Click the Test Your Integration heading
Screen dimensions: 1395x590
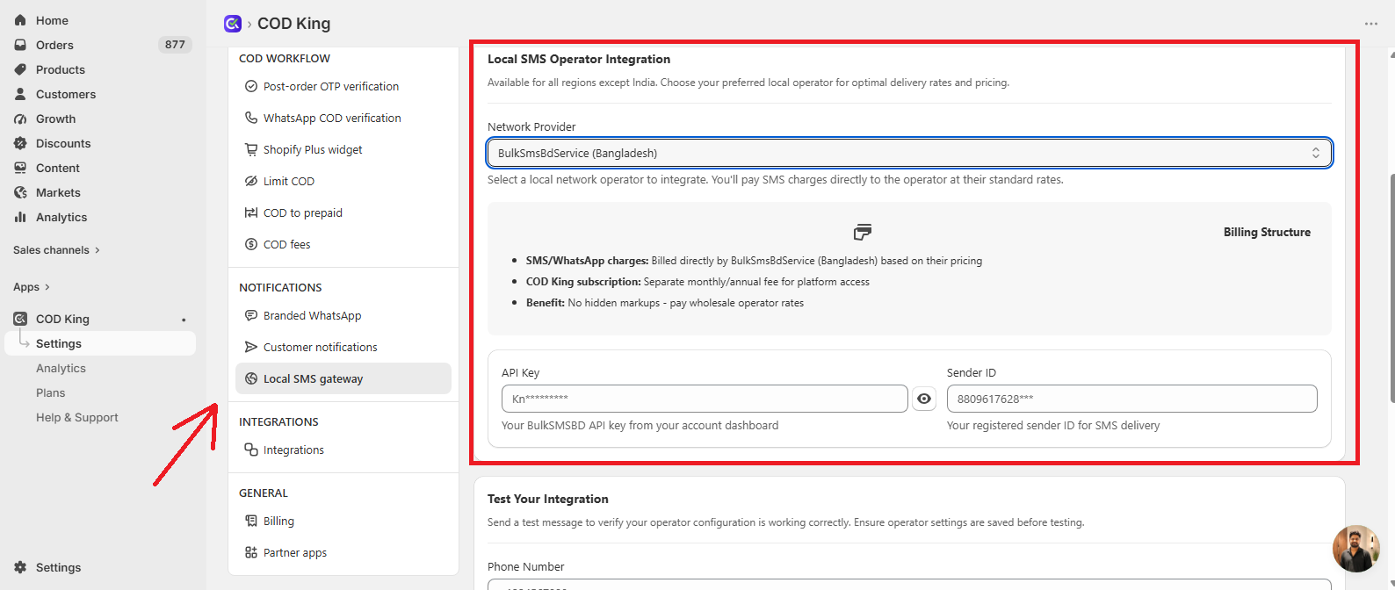[548, 499]
